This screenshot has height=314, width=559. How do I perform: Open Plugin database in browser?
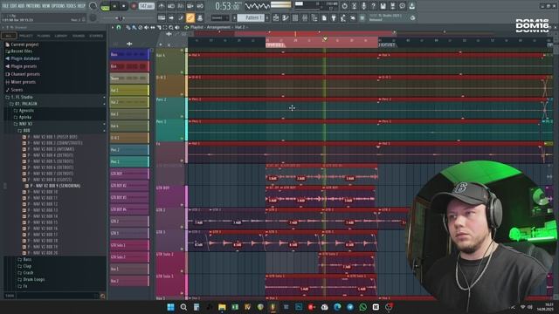click(25, 58)
